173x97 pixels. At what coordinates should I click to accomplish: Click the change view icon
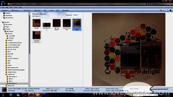click(x=161, y=10)
